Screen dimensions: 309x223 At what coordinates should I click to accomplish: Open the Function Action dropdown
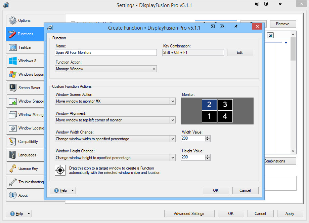tap(106, 69)
